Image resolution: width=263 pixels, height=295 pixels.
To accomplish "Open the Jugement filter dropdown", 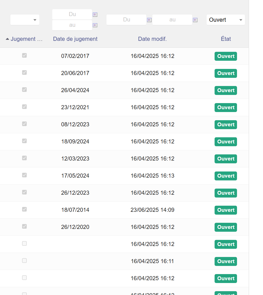I will (x=25, y=20).
